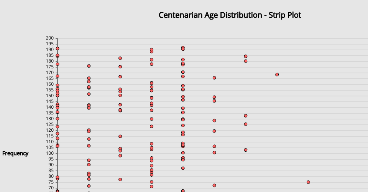Select the third strip's point near 115

[120, 136]
